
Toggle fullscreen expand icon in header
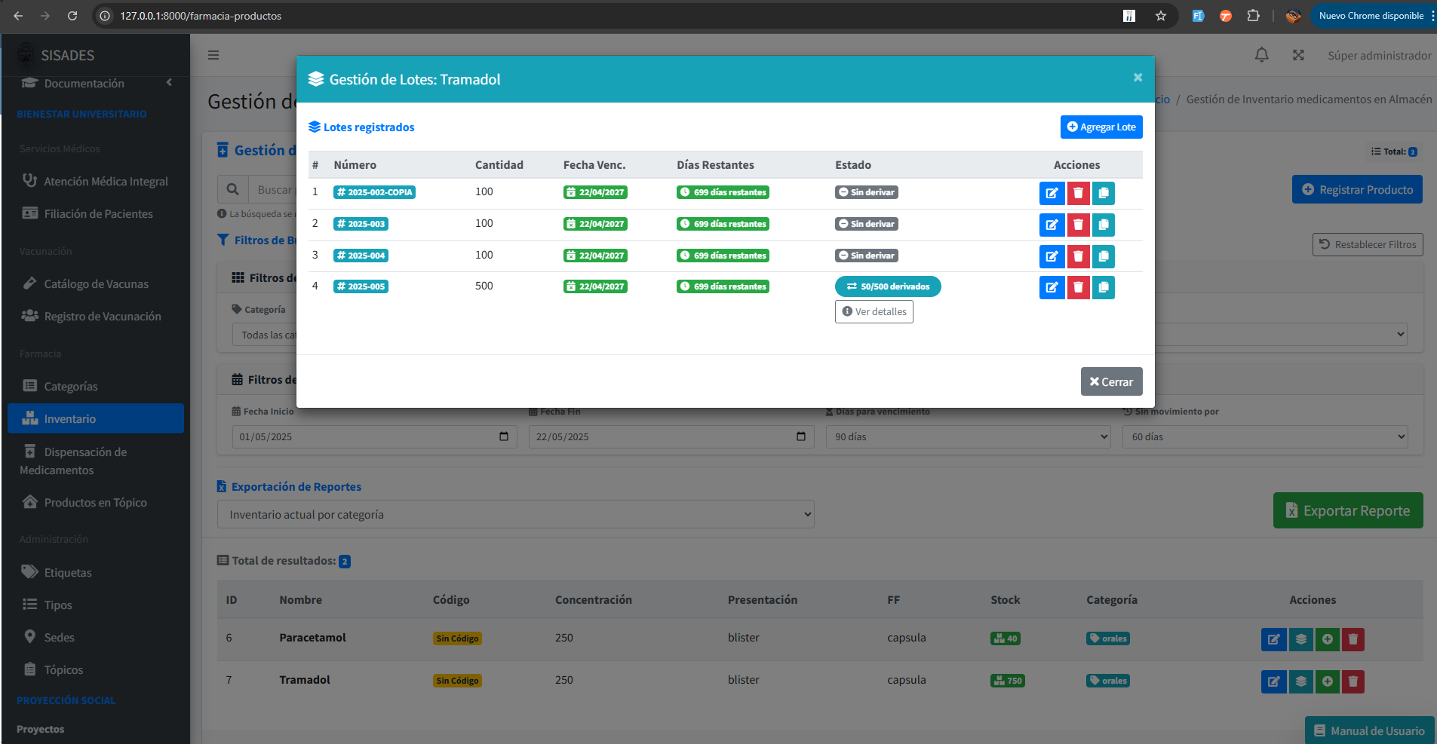pyautogui.click(x=1298, y=55)
